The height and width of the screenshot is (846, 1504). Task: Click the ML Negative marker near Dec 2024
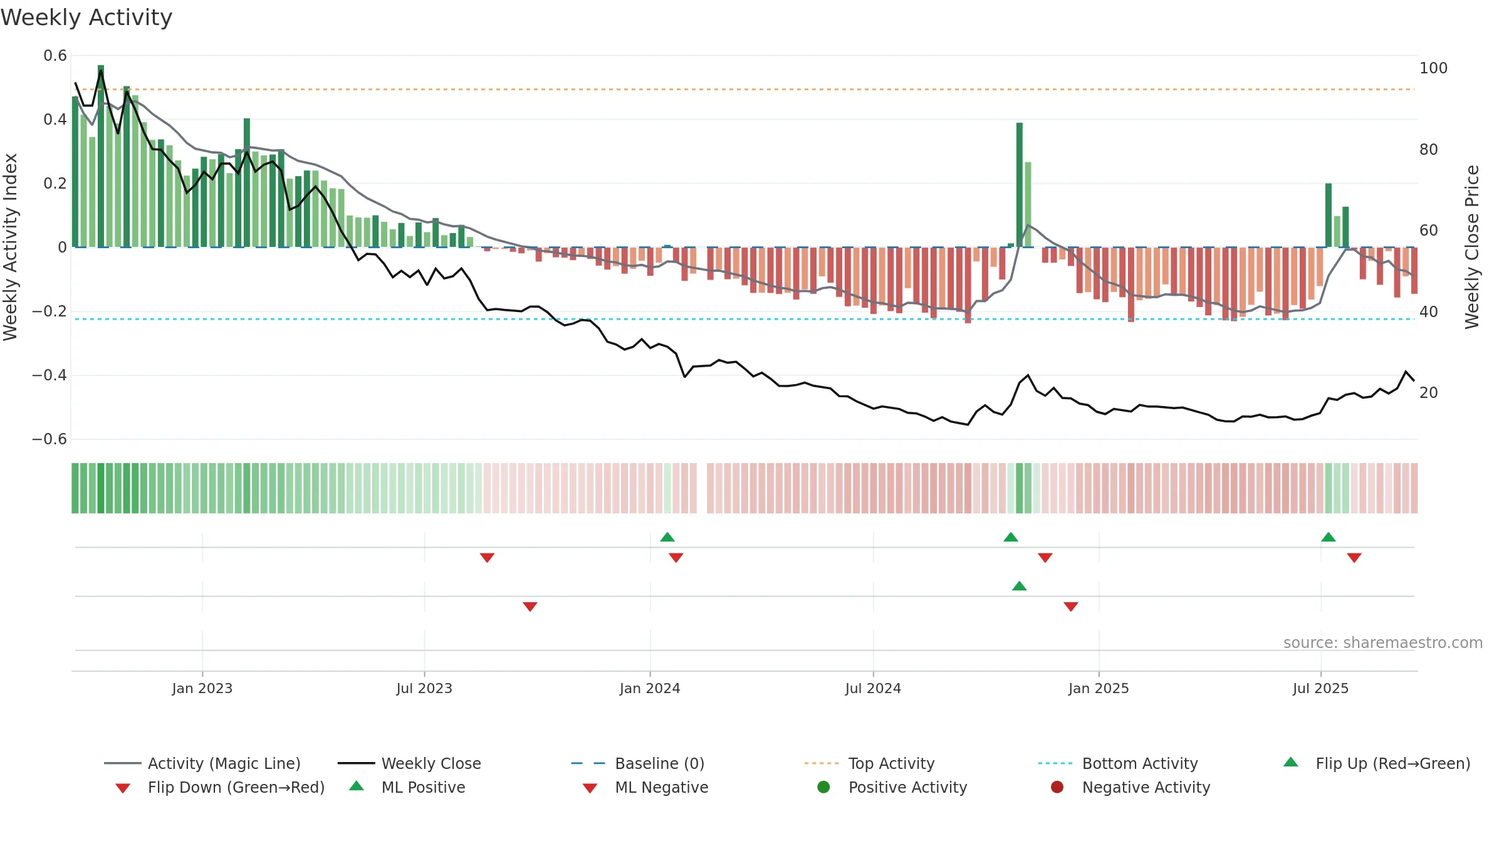[x=1071, y=607]
